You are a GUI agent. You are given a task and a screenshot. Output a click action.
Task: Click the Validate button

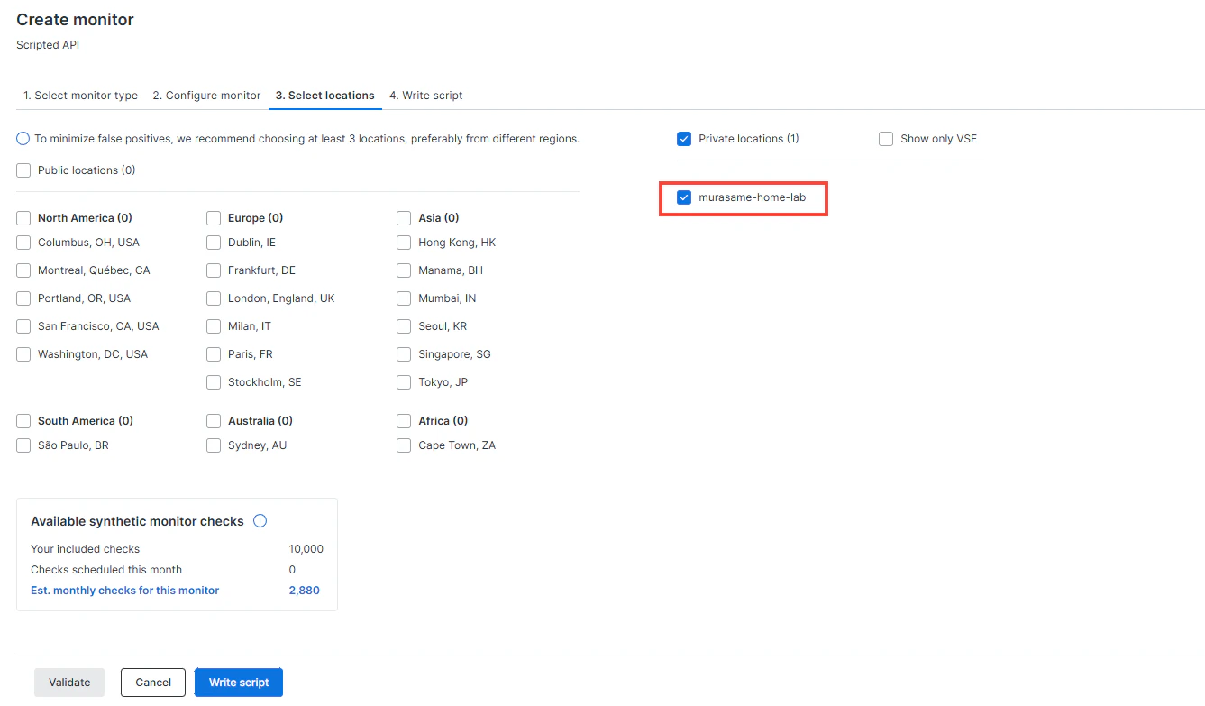69,683
